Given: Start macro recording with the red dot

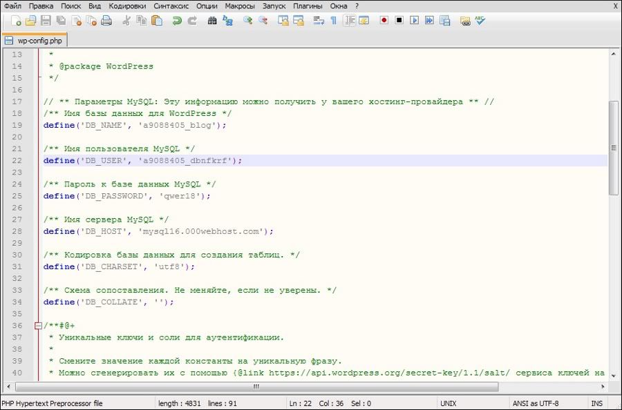Looking at the screenshot, I should coord(384,20).
